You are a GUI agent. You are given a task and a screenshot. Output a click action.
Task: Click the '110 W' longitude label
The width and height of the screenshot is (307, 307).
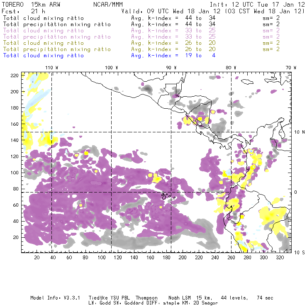pyautogui.click(x=52, y=68)
